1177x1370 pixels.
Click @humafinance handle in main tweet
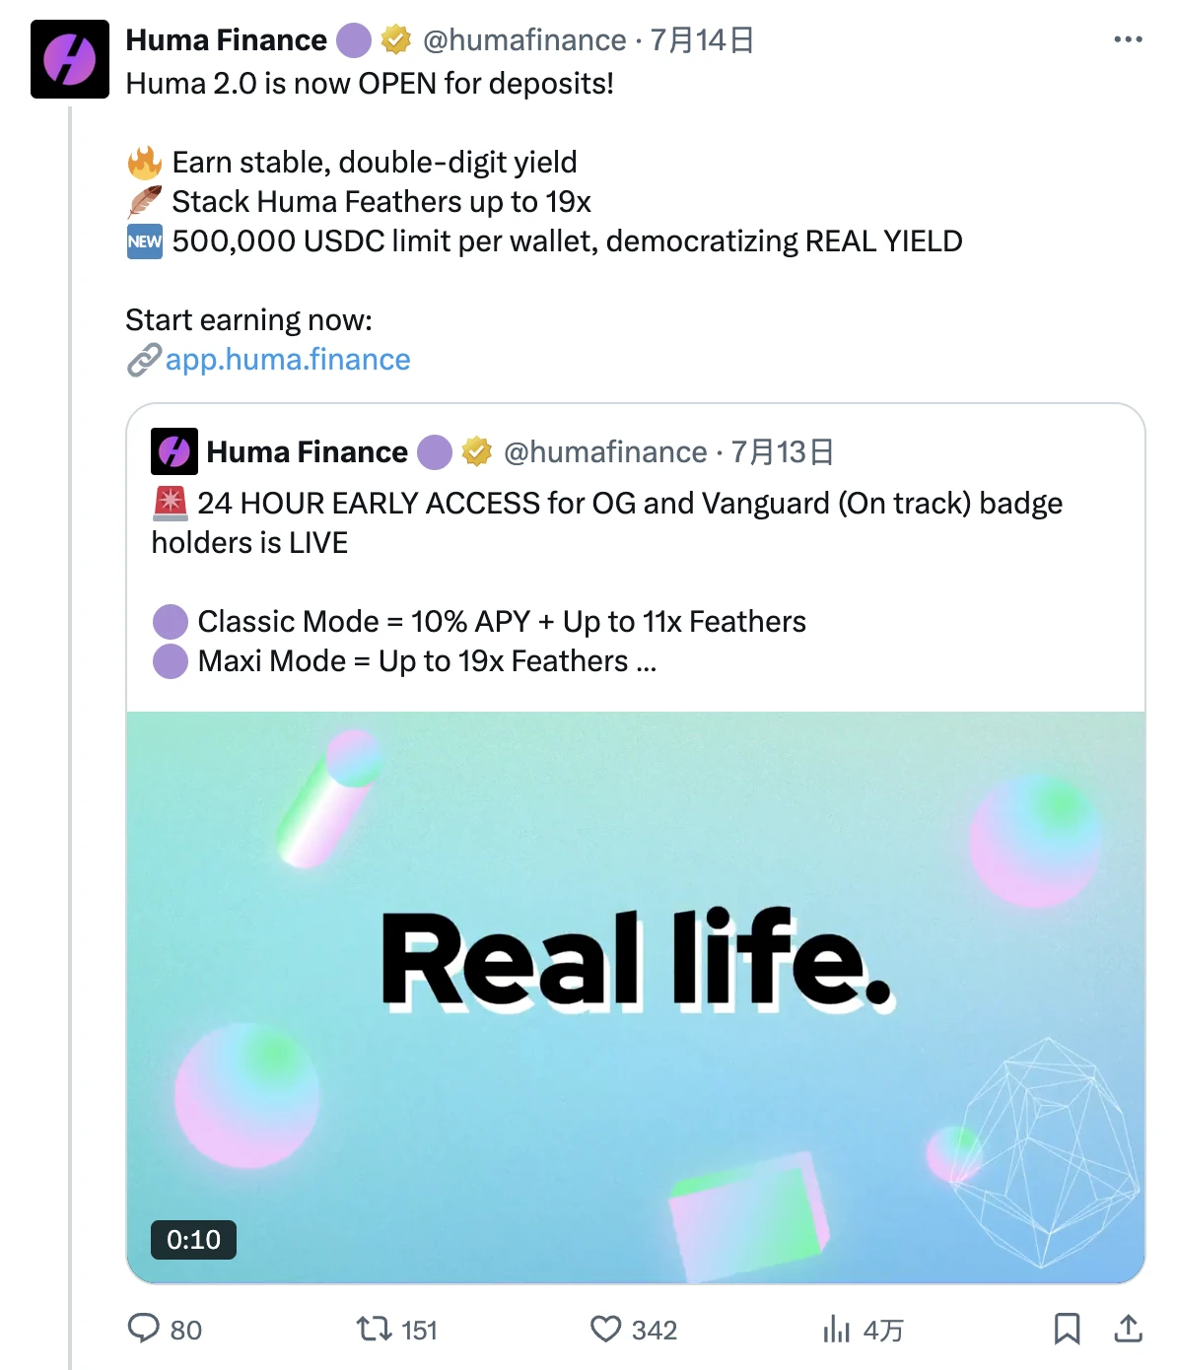click(524, 40)
